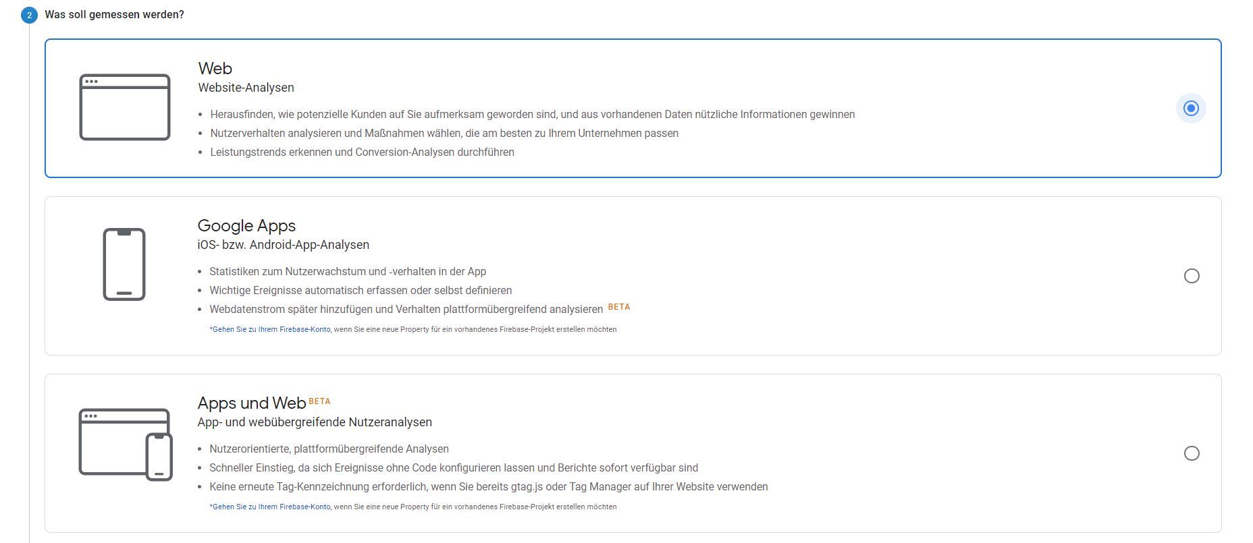
Task: Click the smartphone icon on the Google Apps card
Action: 124,264
